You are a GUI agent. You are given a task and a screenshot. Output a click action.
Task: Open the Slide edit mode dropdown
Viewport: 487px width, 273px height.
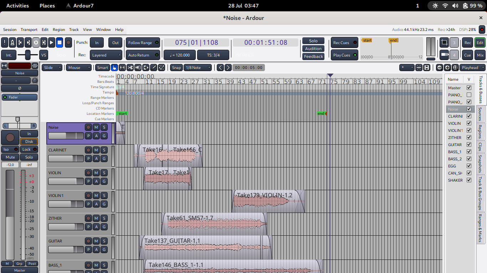pyautogui.click(x=52, y=68)
